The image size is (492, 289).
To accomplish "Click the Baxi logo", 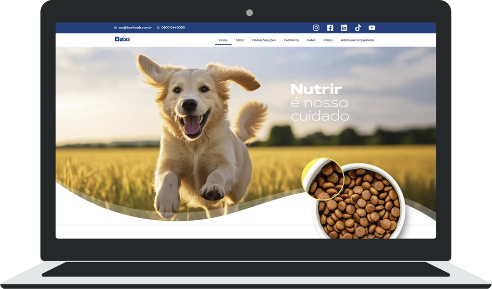I will pos(123,39).
